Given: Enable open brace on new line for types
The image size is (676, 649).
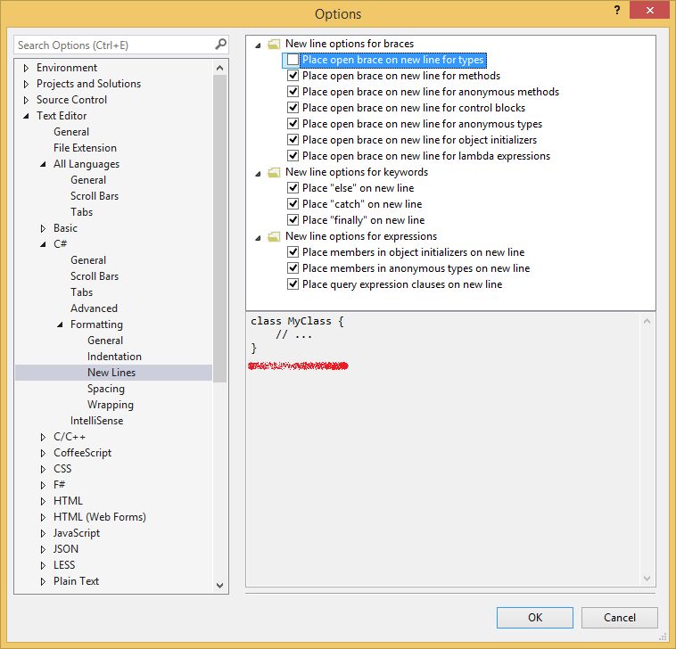Looking at the screenshot, I should (x=293, y=60).
